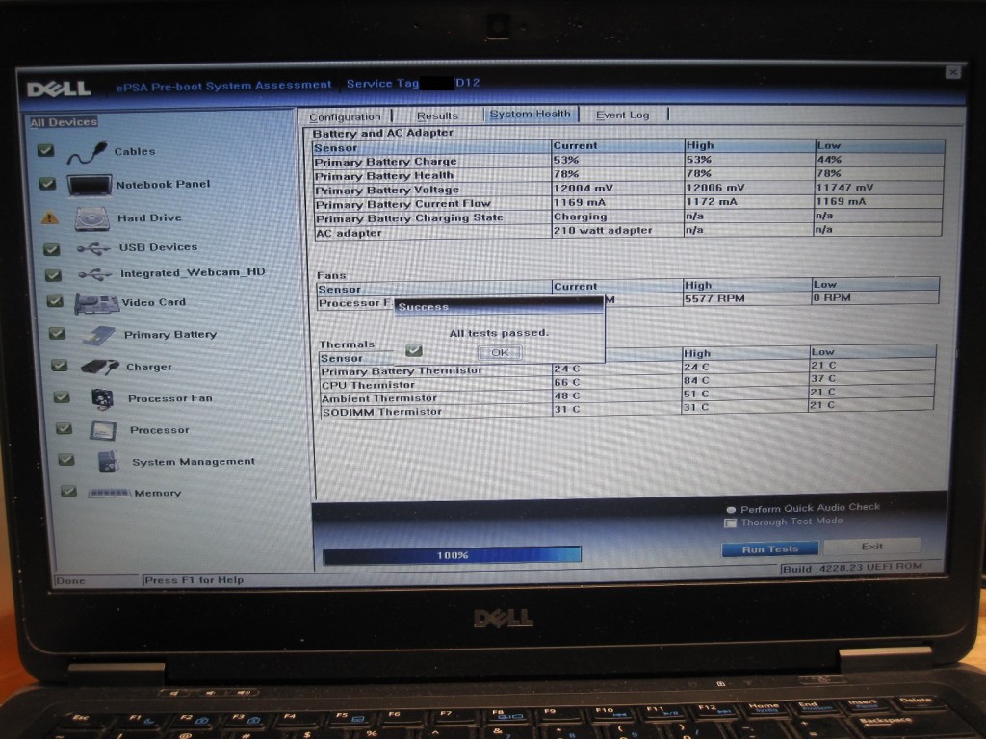Click the Processor Fan icon
986x739 pixels.
pos(102,398)
